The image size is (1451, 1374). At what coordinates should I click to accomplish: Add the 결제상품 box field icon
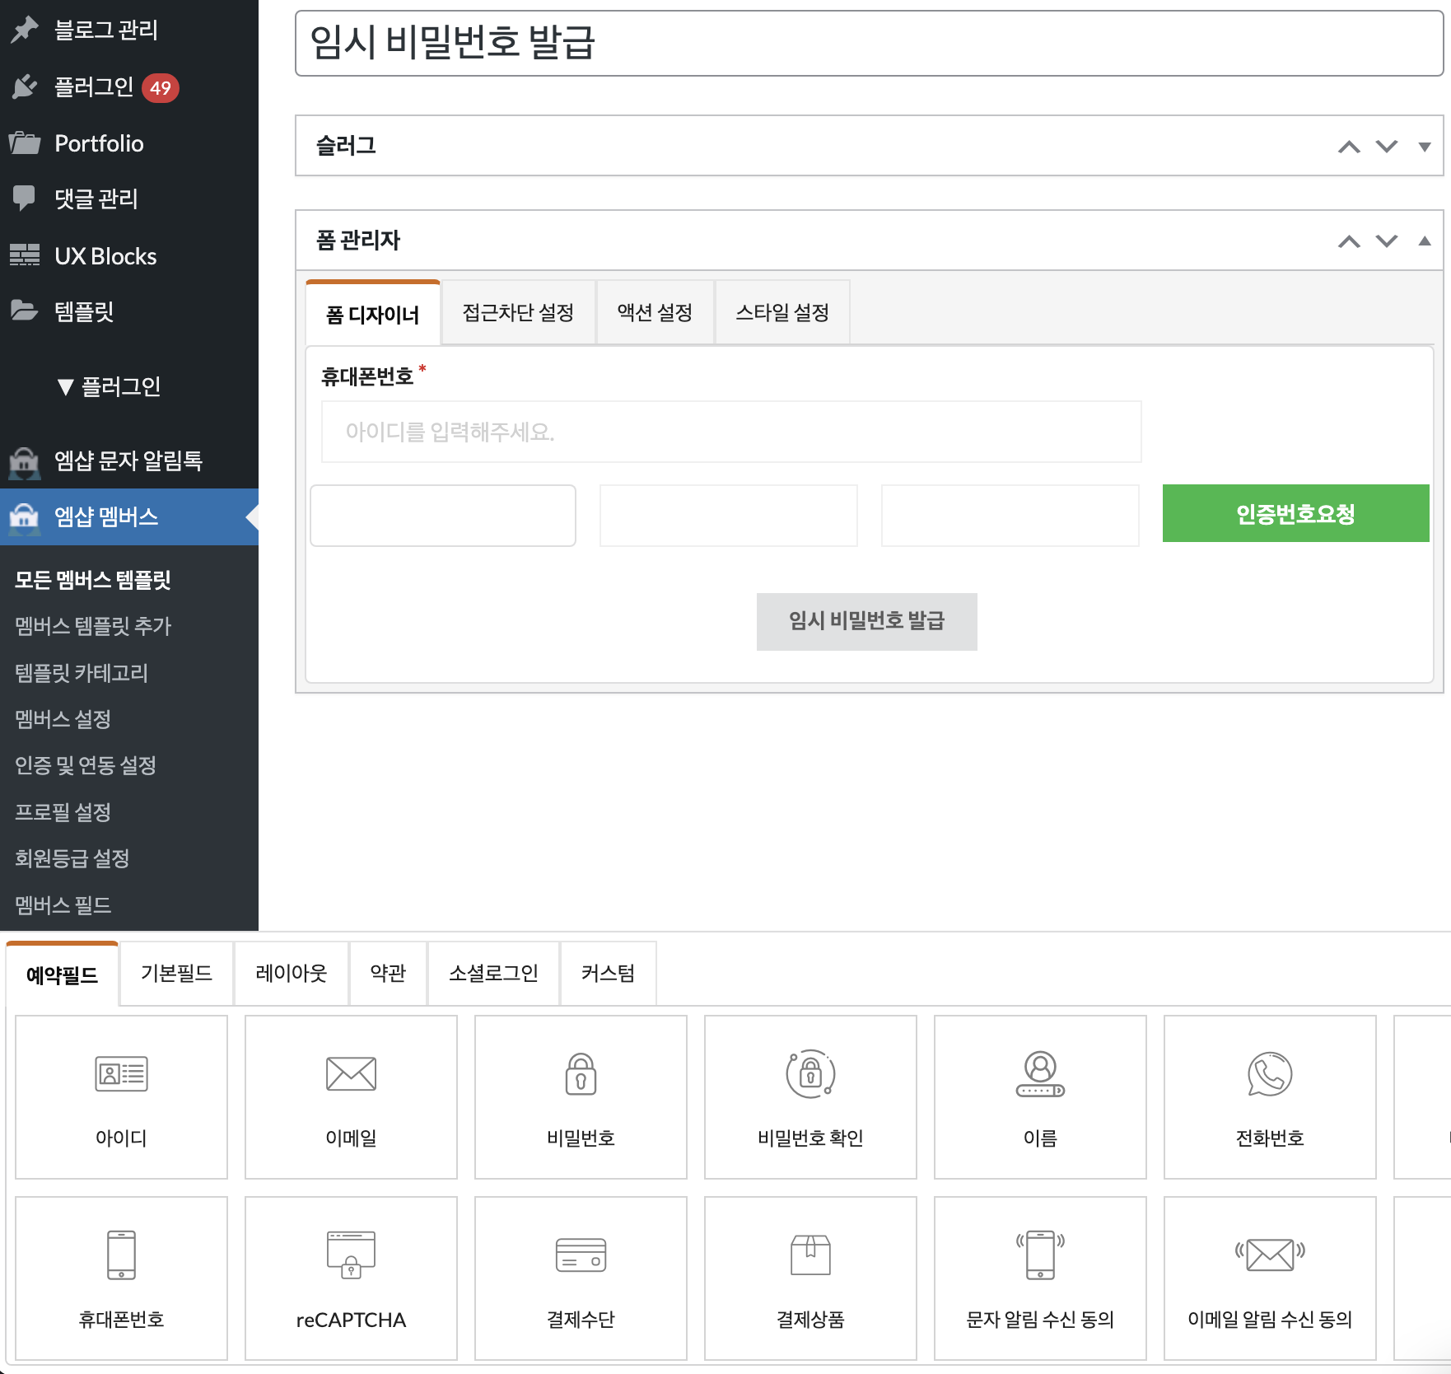[810, 1255]
